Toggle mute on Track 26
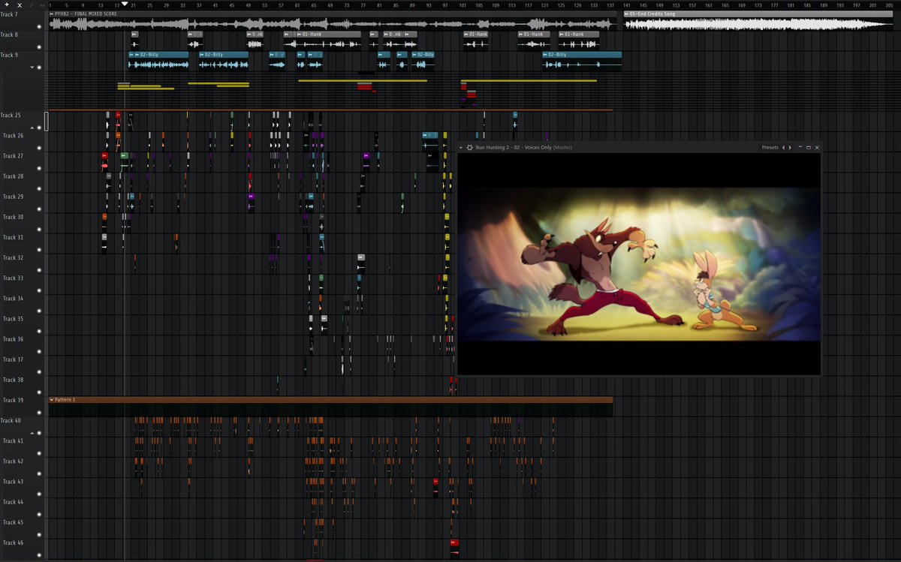This screenshot has width=901, height=562. (x=39, y=148)
